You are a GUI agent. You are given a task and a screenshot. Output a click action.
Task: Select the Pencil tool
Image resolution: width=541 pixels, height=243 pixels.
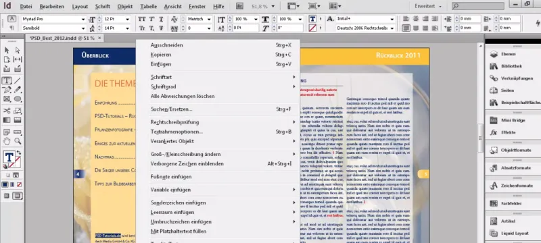click(18, 90)
